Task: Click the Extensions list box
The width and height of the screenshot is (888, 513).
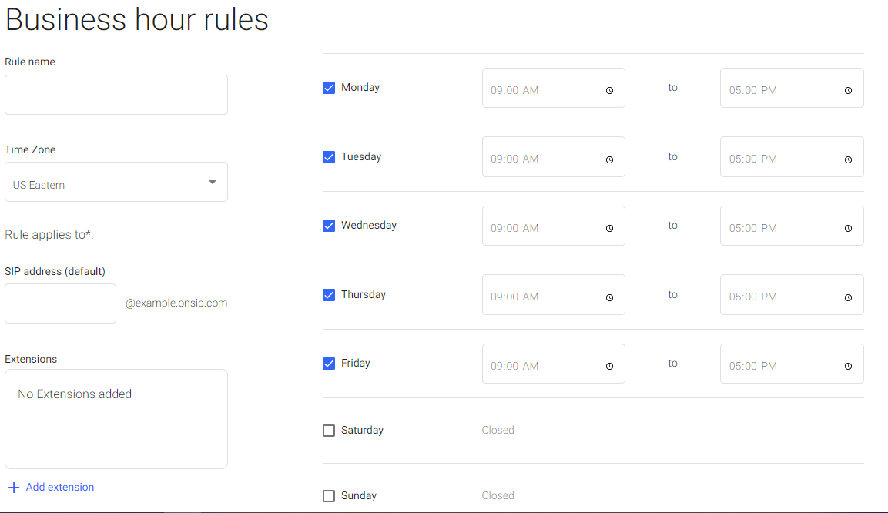Action: pyautogui.click(x=116, y=419)
